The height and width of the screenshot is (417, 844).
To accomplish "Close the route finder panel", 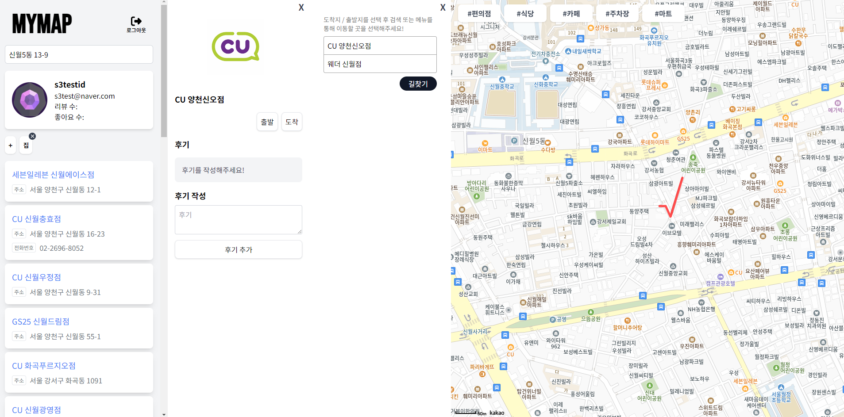I will (x=443, y=8).
